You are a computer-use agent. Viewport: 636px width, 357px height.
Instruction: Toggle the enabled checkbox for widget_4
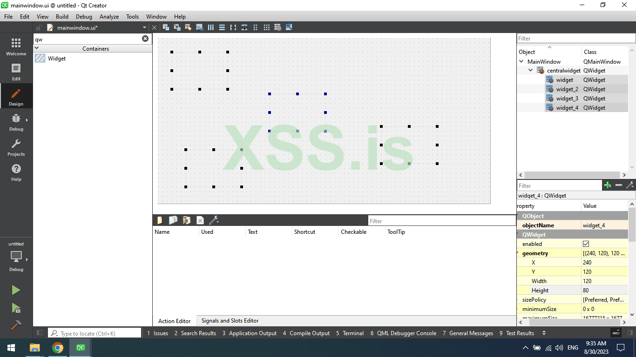tap(586, 244)
